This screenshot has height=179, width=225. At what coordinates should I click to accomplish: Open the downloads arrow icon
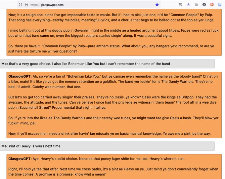pyautogui.click(x=188, y=5)
